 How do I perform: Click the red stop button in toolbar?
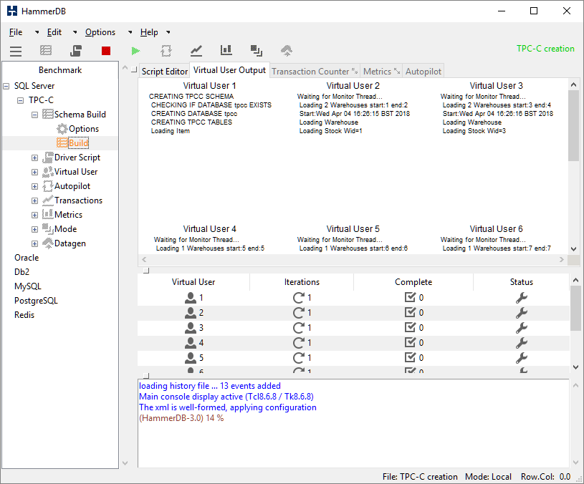106,51
